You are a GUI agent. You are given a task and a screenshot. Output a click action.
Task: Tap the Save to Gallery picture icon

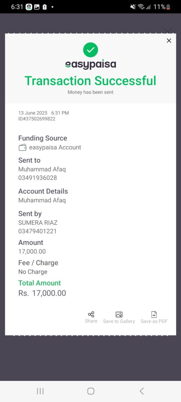click(119, 314)
